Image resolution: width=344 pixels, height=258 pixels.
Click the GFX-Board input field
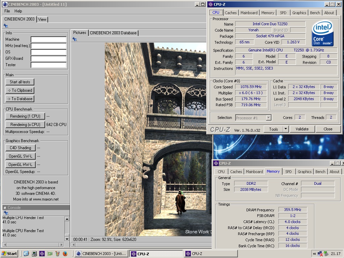tap(48, 58)
